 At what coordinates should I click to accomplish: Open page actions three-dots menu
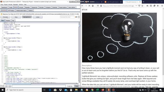pos(136,6)
